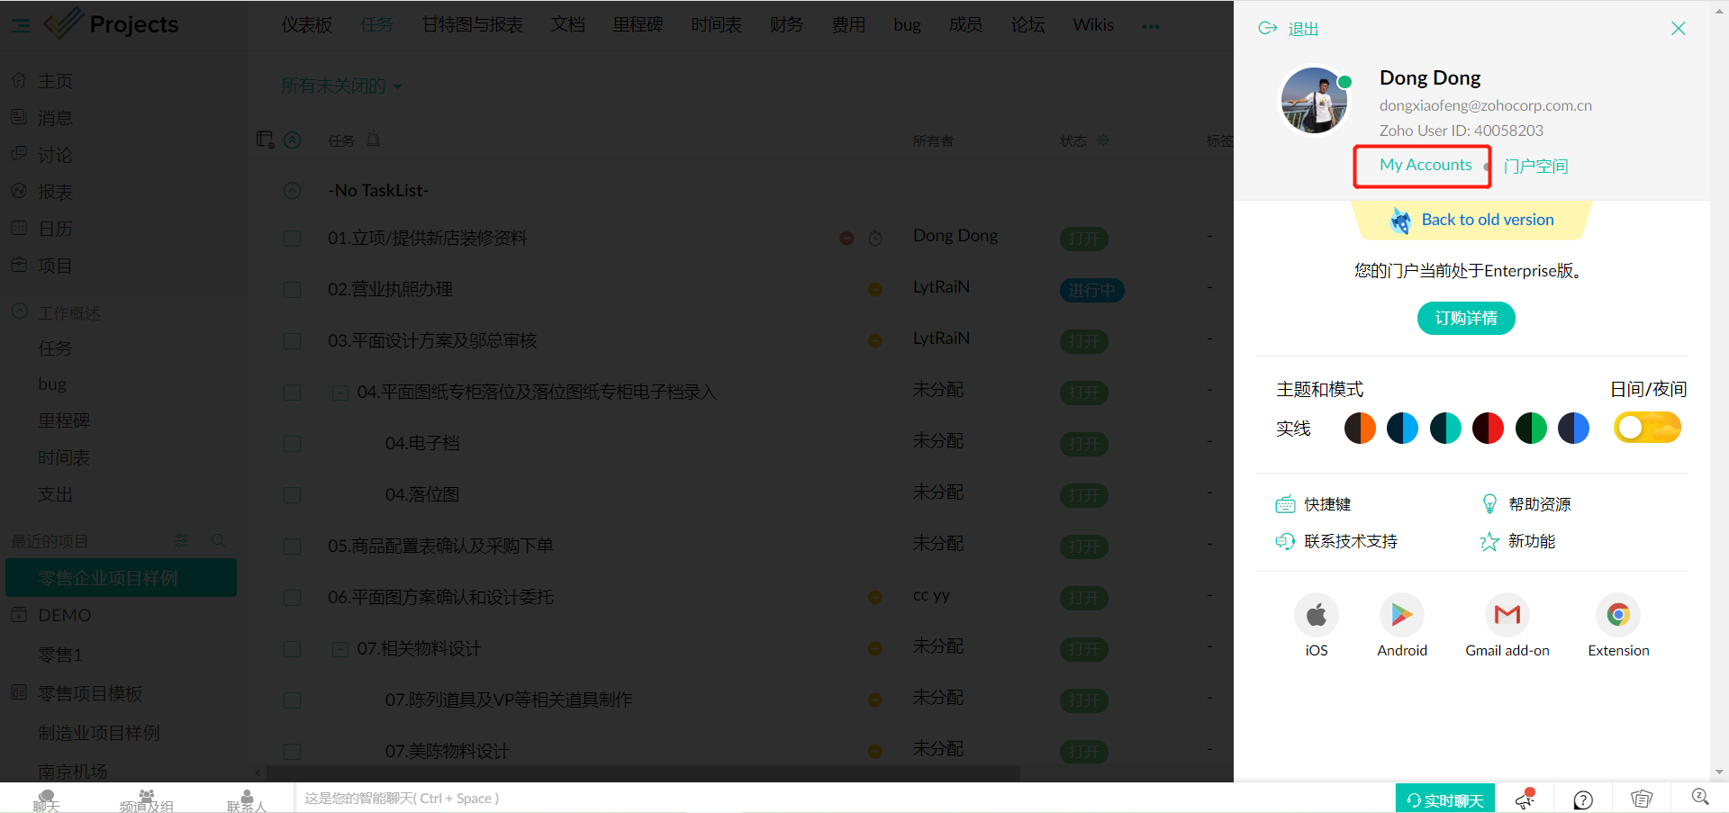This screenshot has width=1729, height=813.
Task: Open keyboard shortcuts (快捷键)
Action: click(1326, 504)
